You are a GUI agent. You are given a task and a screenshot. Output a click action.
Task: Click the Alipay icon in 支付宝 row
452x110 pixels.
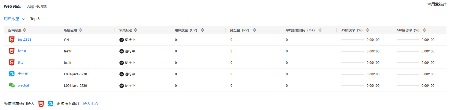[12, 74]
